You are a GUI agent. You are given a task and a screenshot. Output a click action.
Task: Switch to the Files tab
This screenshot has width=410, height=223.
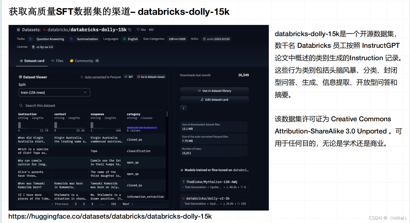(x=57, y=61)
